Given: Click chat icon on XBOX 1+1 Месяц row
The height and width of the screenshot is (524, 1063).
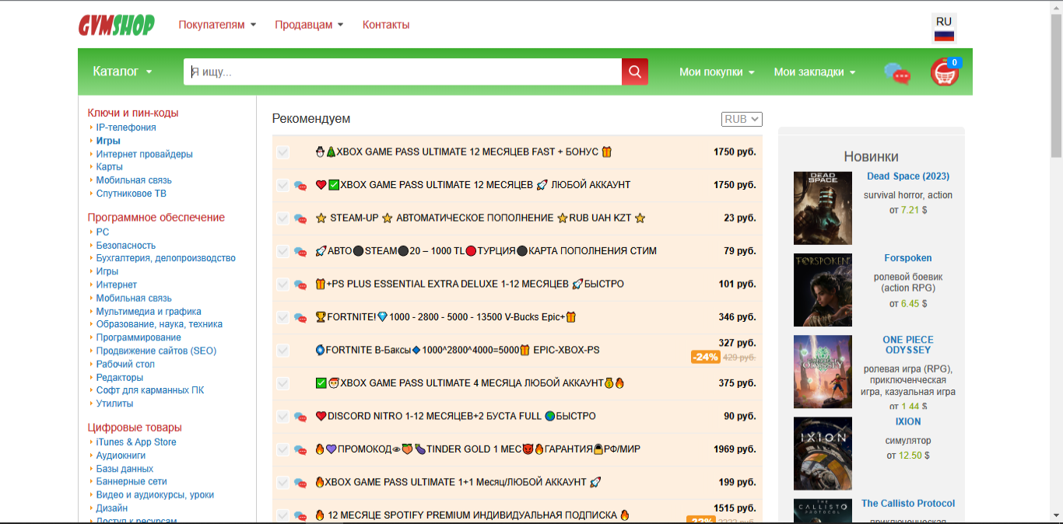Looking at the screenshot, I should point(300,483).
